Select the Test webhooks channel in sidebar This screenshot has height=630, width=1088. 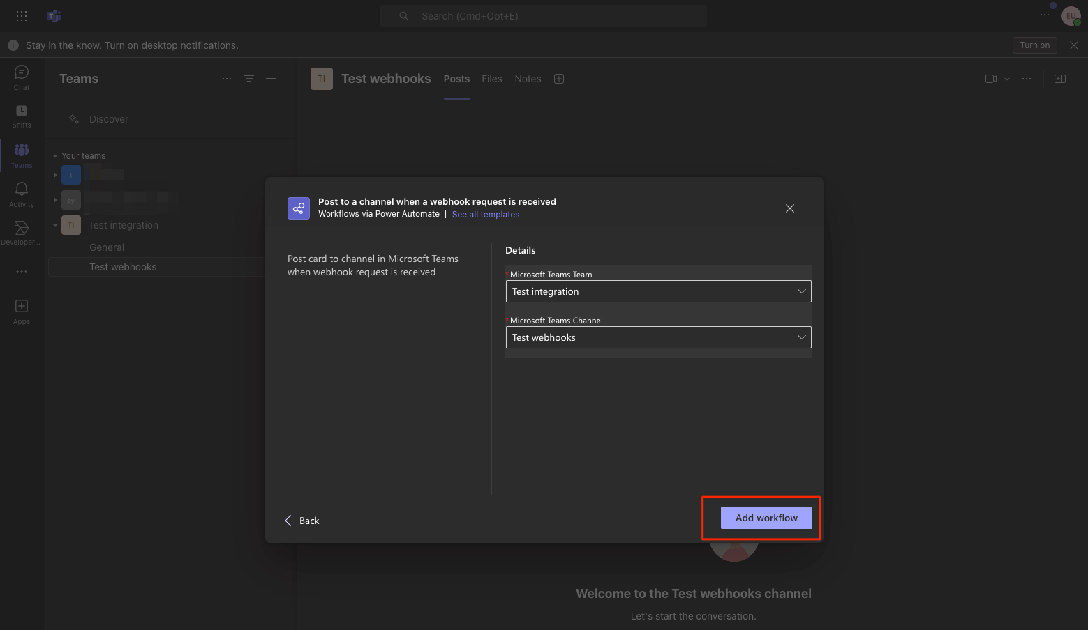pos(157,267)
